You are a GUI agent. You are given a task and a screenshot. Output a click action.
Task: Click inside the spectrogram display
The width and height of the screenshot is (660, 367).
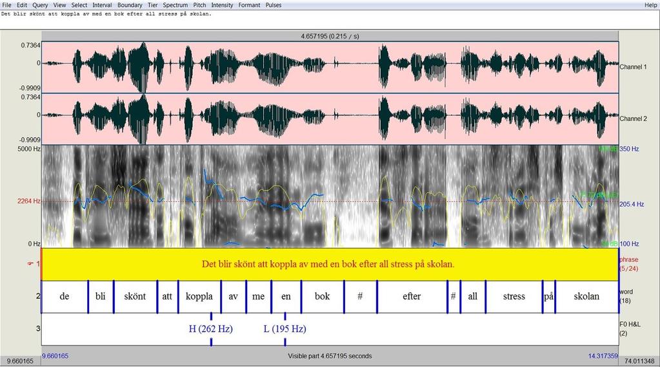point(330,196)
